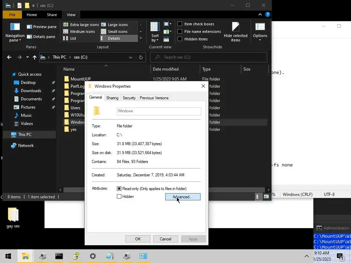Open Folder Options button in ribbon
351x263 pixels.
point(260,32)
